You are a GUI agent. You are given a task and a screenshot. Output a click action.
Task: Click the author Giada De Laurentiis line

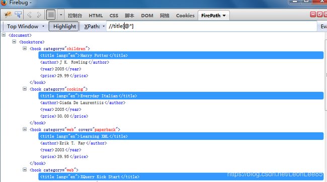point(83,103)
